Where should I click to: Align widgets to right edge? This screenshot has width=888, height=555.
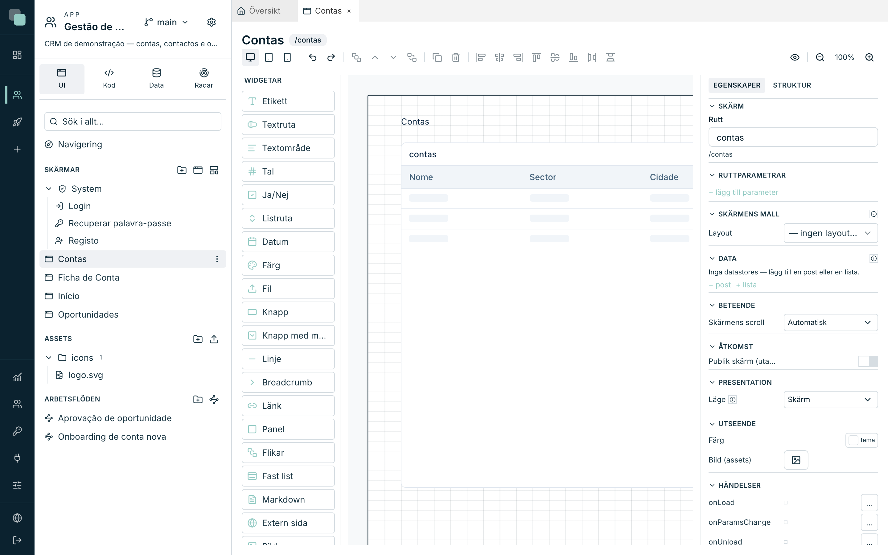point(518,57)
